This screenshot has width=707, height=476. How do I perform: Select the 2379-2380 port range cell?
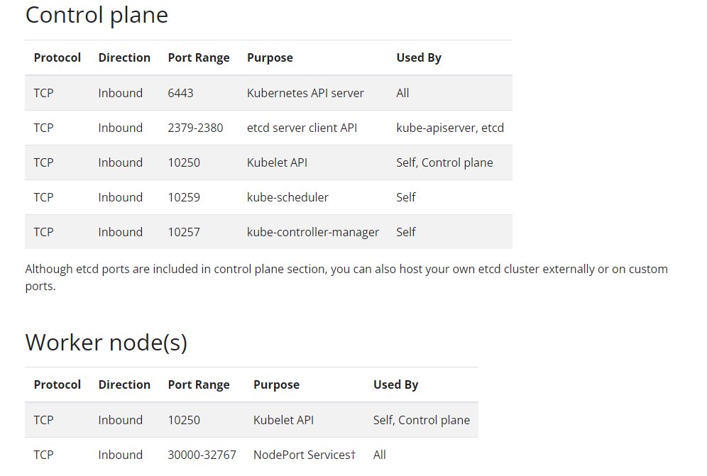coord(195,128)
